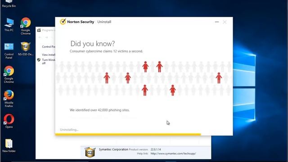Launch the Mozilla Firefox desktop icon
This screenshot has width=288, height=162.
[x=9, y=99]
